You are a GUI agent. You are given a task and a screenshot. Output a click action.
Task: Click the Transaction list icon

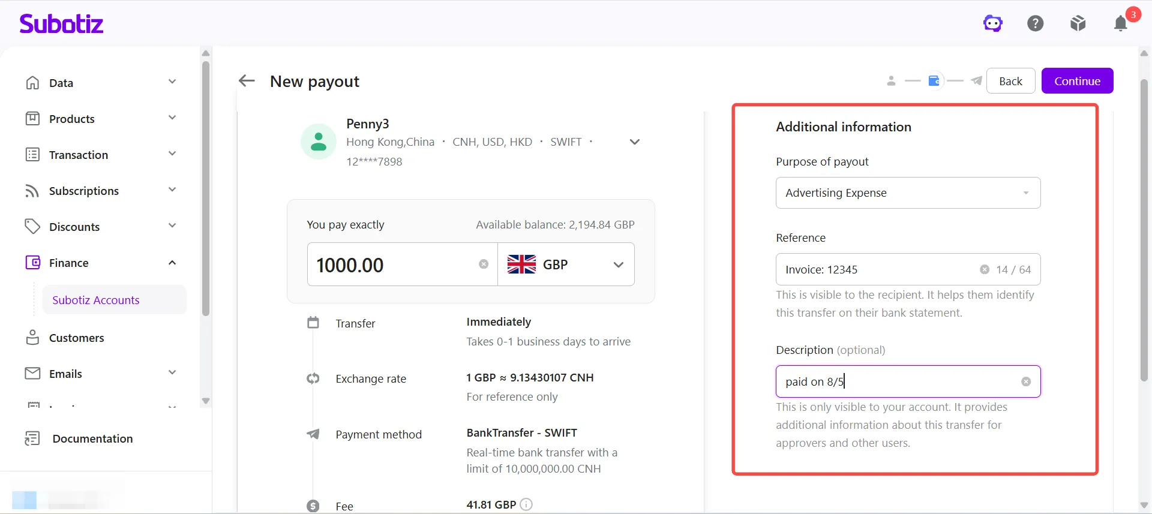pyautogui.click(x=32, y=155)
